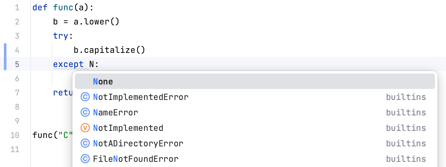
Task: Select the NotImplemented completion entry
Action: (x=128, y=128)
